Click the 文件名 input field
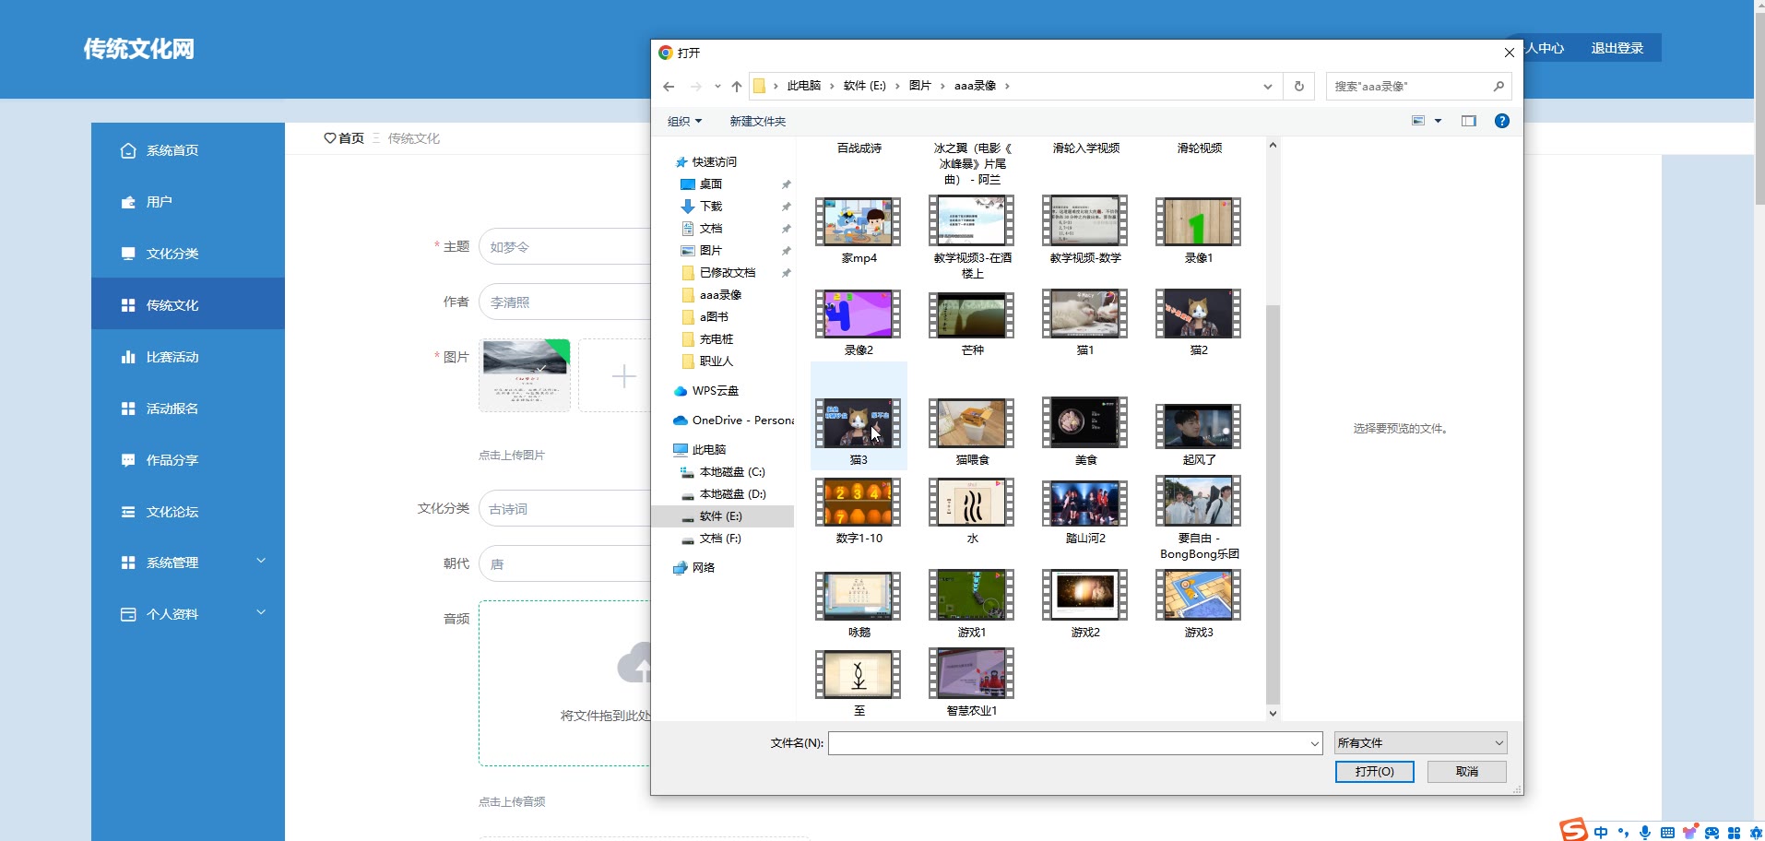This screenshot has width=1765, height=841. (x=1068, y=743)
